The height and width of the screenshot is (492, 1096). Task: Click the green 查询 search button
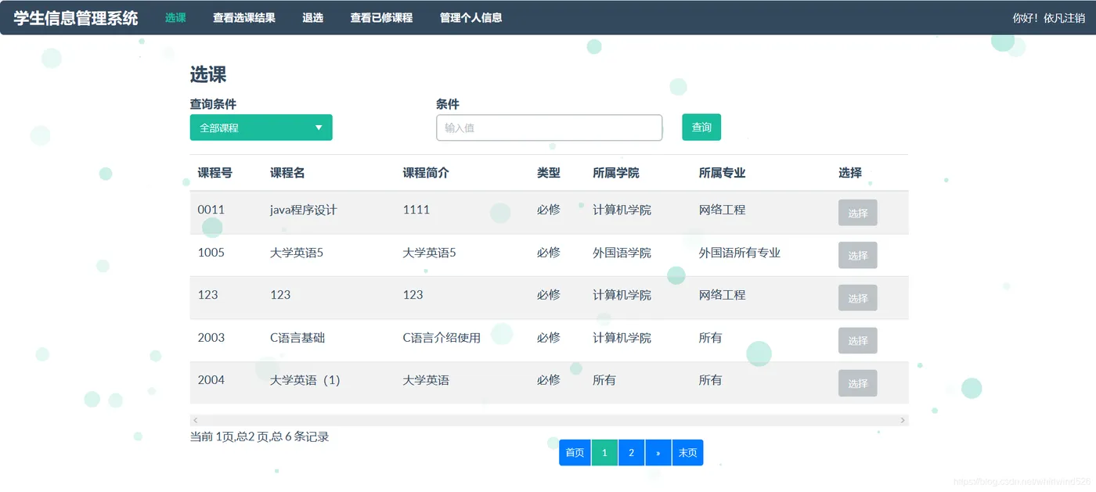pos(701,127)
